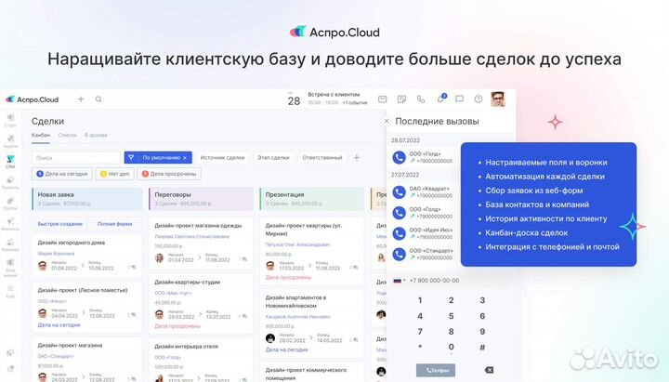The height and width of the screenshot is (382, 669).
Task: Click the call button below keypad
Action: [436, 370]
